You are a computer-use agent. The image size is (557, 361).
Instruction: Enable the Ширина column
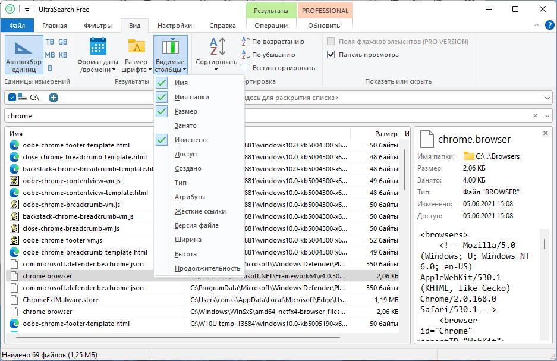[x=199, y=240]
